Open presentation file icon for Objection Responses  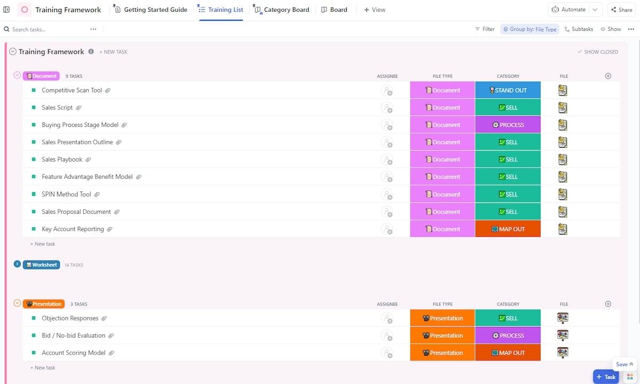coord(563,318)
